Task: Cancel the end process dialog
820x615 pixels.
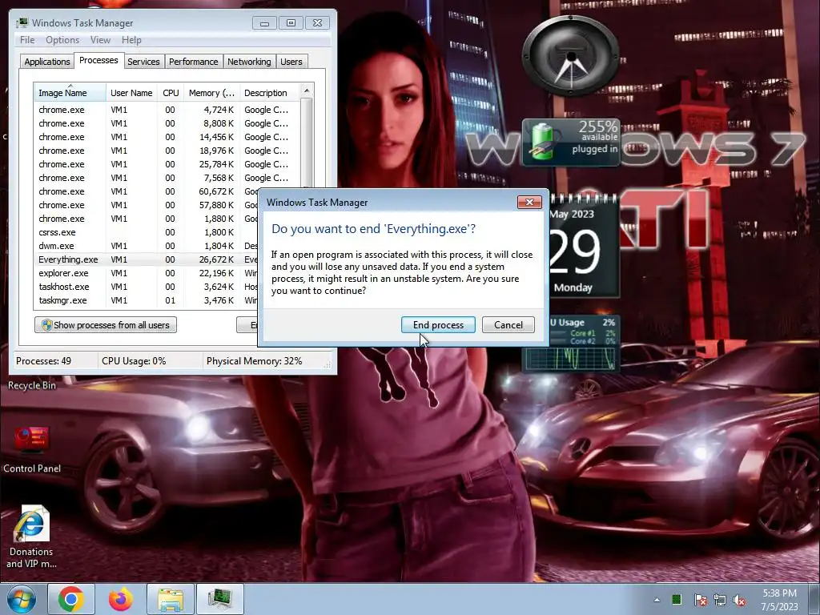Action: pos(508,325)
